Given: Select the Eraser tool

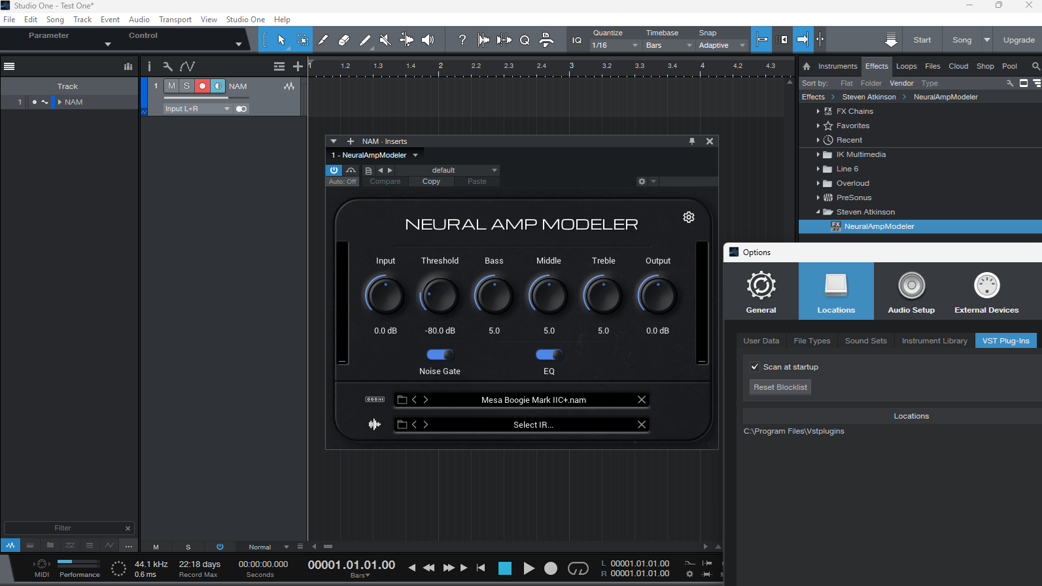Looking at the screenshot, I should [344, 40].
